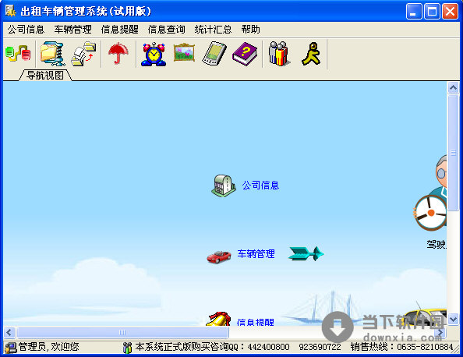Close the 出租车辆管理系统 window
The width and height of the screenshot is (463, 357).
point(450,12)
